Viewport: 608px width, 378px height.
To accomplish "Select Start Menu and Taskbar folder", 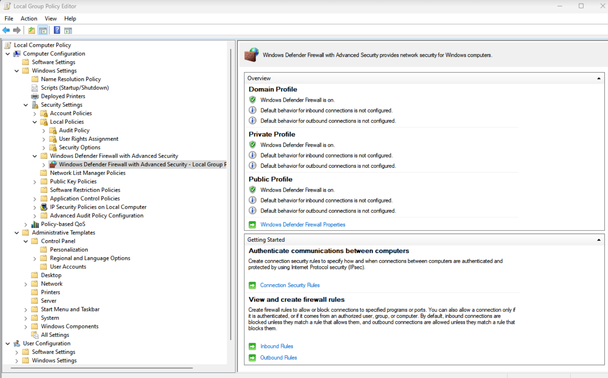I will pyautogui.click(x=70, y=309).
